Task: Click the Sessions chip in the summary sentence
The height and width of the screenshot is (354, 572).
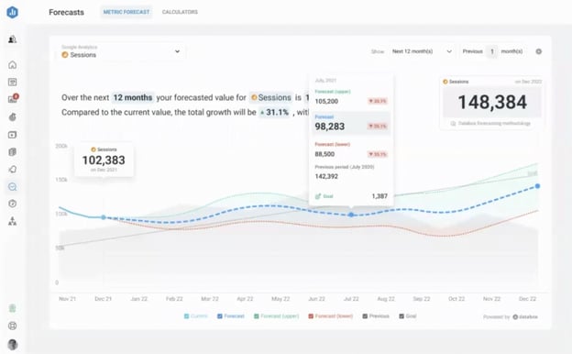Action: tap(271, 97)
